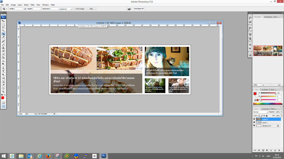Screen dimensions: 284x159
Task: Select the Lasso tool
Action: click(3, 28)
